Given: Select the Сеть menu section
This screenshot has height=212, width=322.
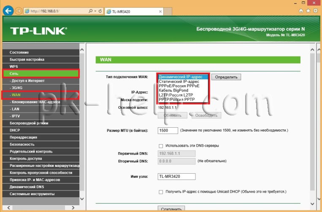Looking at the screenshot, I should [41, 74].
